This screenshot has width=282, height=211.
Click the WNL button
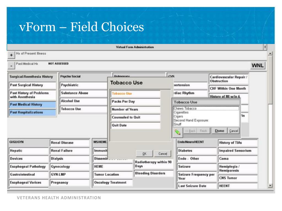click(258, 65)
